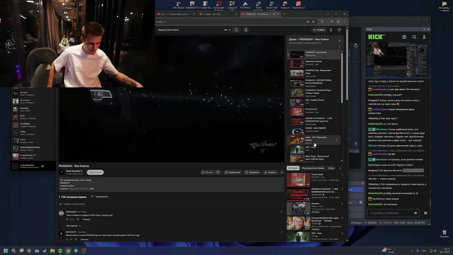This screenshot has width=453, height=255.
Task: Reply to the @Galexyrian comment
Action: [x=86, y=219]
